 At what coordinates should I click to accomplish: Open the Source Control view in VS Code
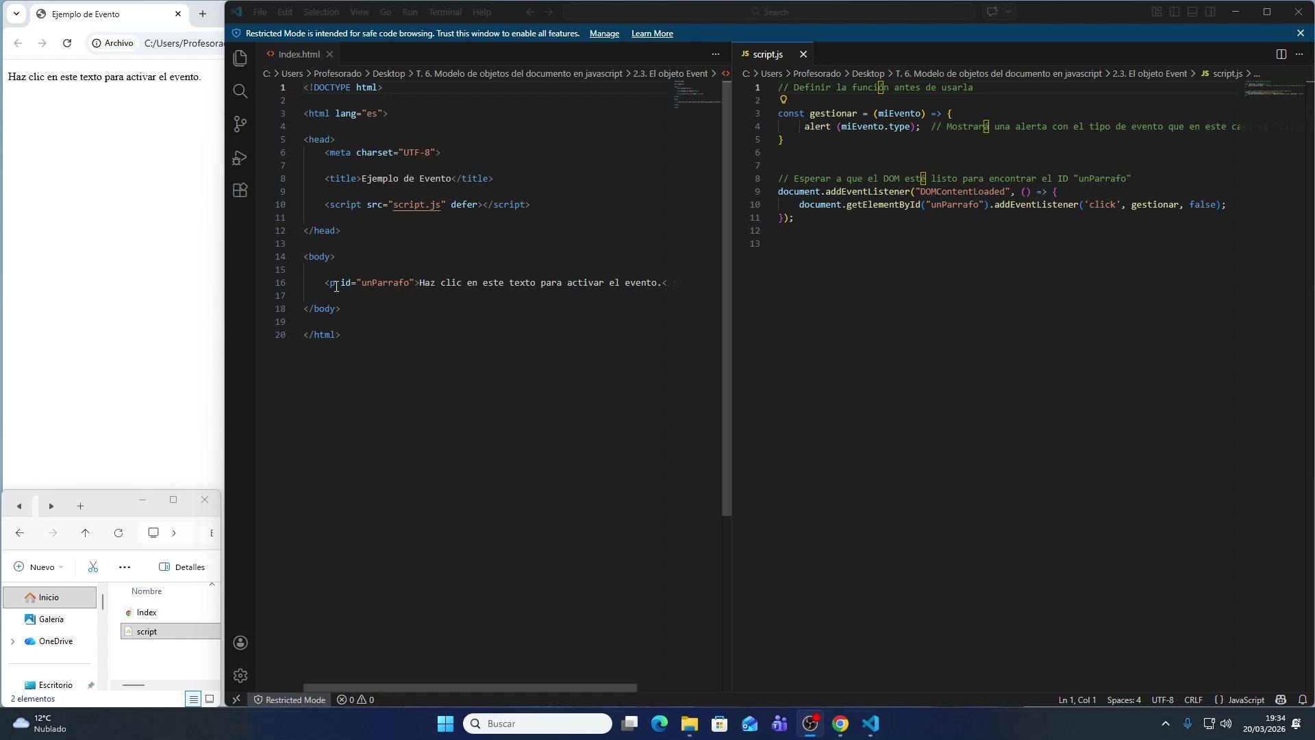(240, 124)
